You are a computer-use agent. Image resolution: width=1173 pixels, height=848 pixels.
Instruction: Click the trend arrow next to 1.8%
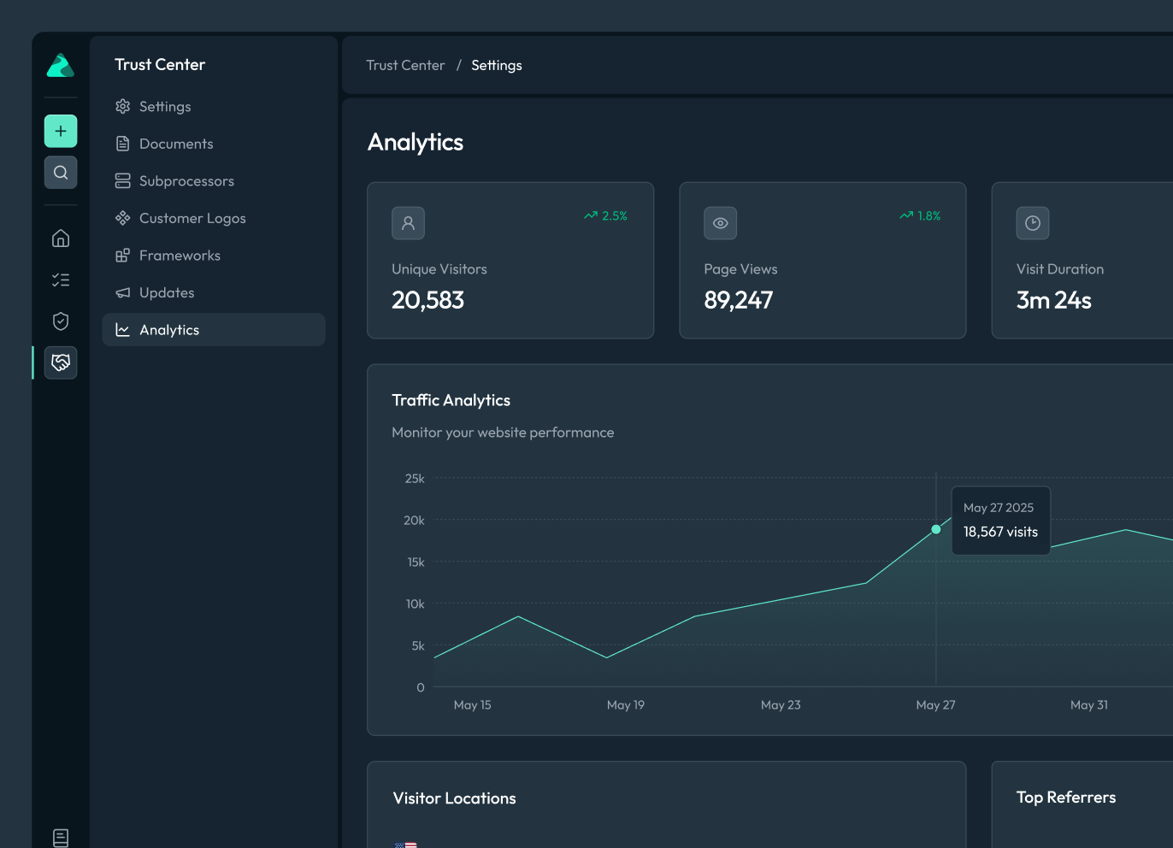click(906, 215)
